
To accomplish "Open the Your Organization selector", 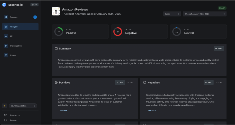I will [x=23, y=106].
